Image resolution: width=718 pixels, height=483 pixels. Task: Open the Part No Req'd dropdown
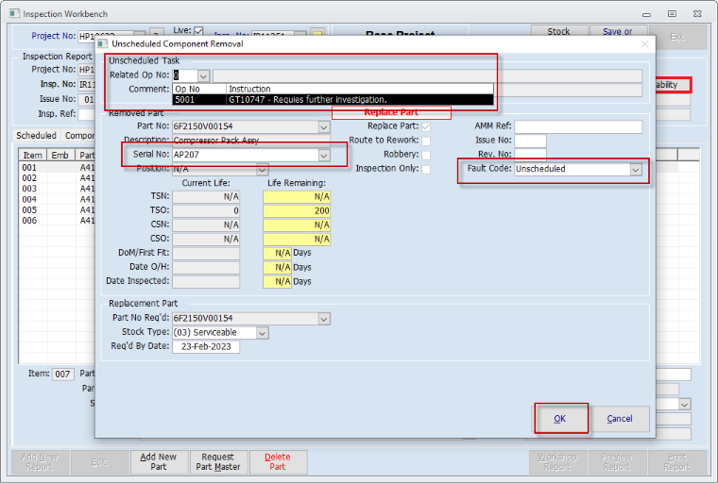coord(324,319)
